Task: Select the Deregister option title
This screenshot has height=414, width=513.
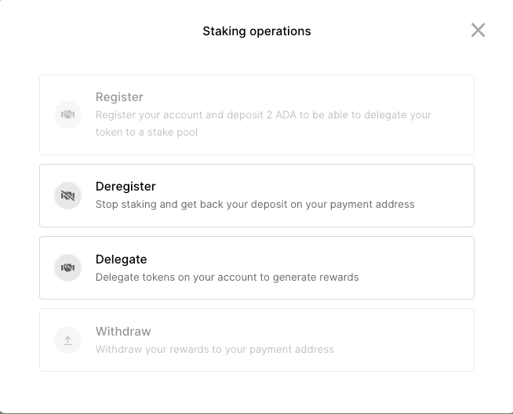Action: point(126,187)
